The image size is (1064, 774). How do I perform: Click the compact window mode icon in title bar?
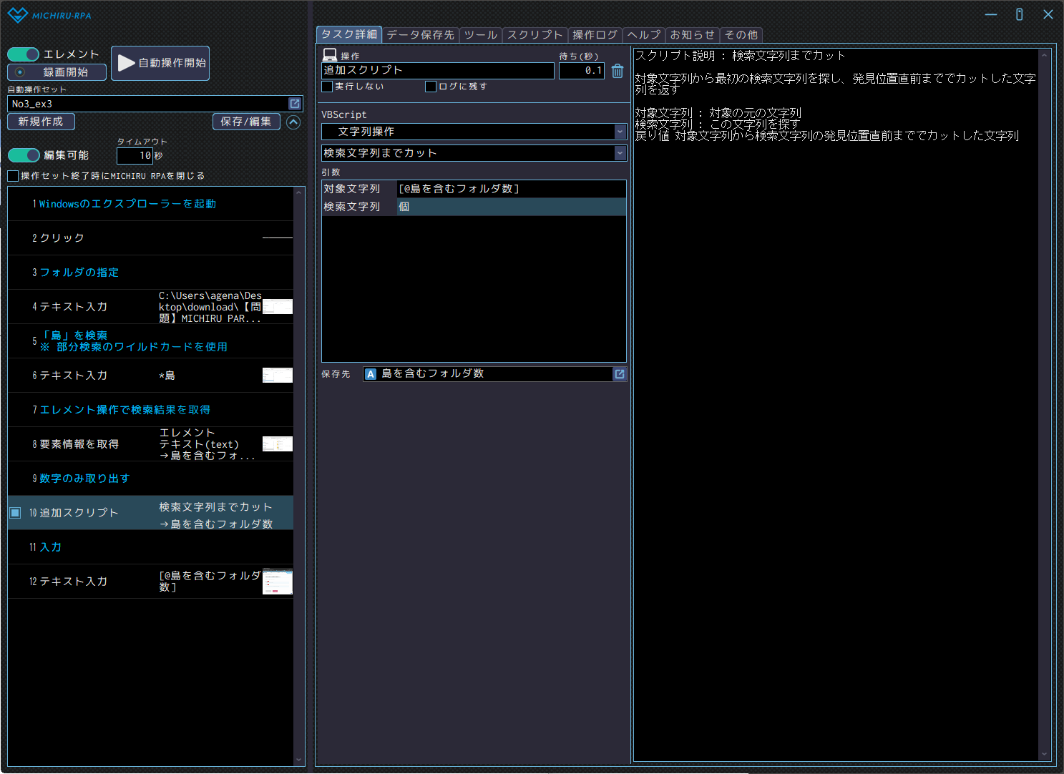click(x=1019, y=14)
